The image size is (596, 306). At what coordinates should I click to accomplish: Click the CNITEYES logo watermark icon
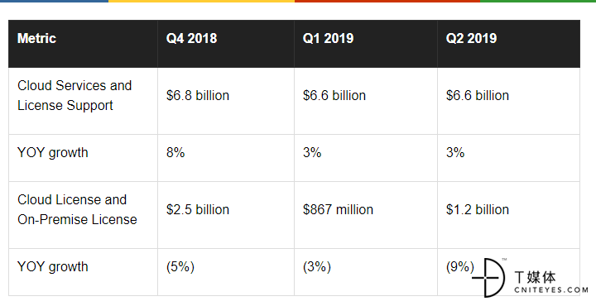tap(489, 278)
